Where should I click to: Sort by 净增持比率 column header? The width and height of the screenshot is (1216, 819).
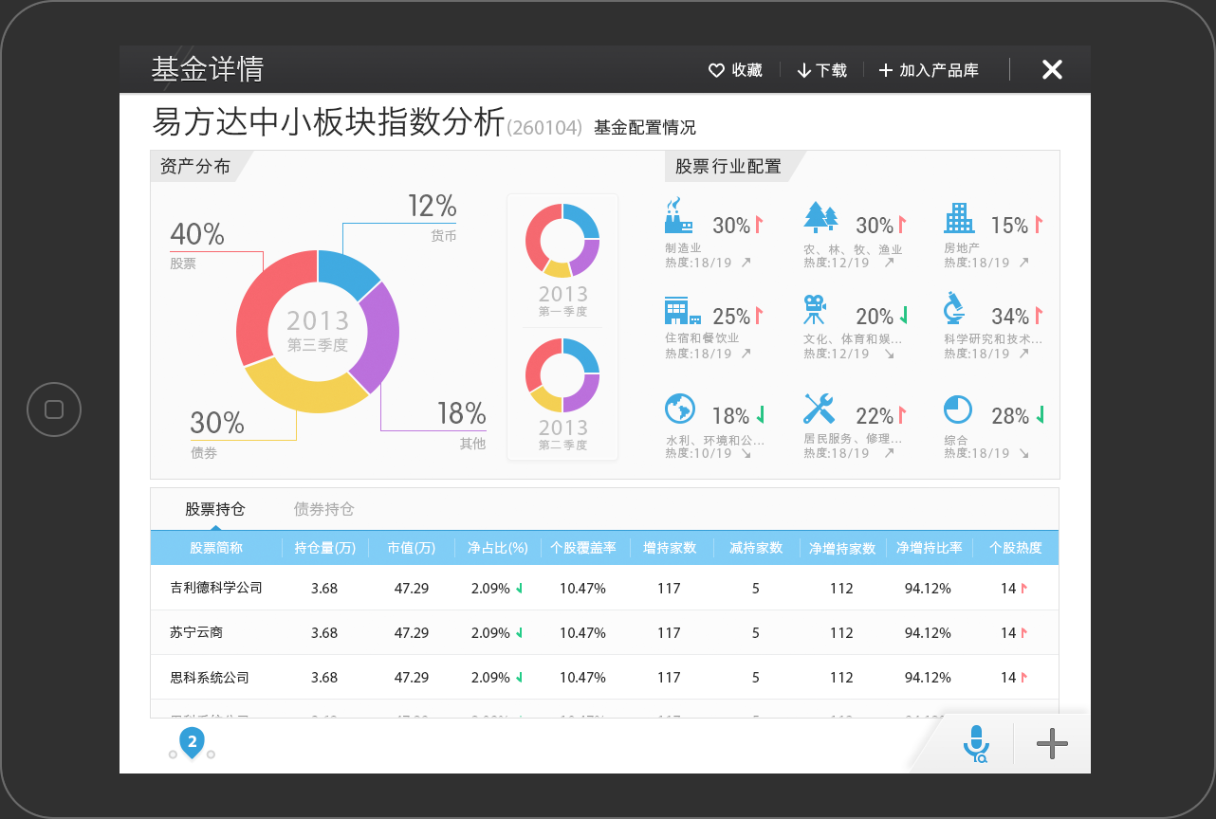[x=930, y=548]
